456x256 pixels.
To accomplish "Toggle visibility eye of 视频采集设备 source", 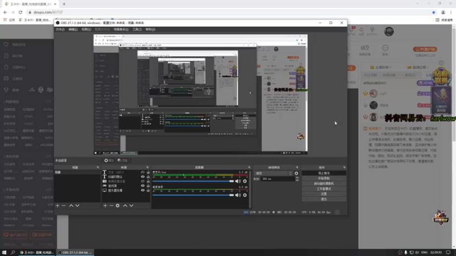I will 143,181.
